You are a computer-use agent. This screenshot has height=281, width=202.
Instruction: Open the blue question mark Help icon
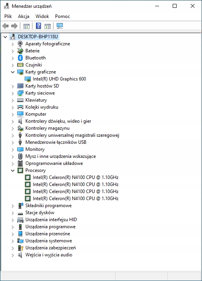[38, 26]
